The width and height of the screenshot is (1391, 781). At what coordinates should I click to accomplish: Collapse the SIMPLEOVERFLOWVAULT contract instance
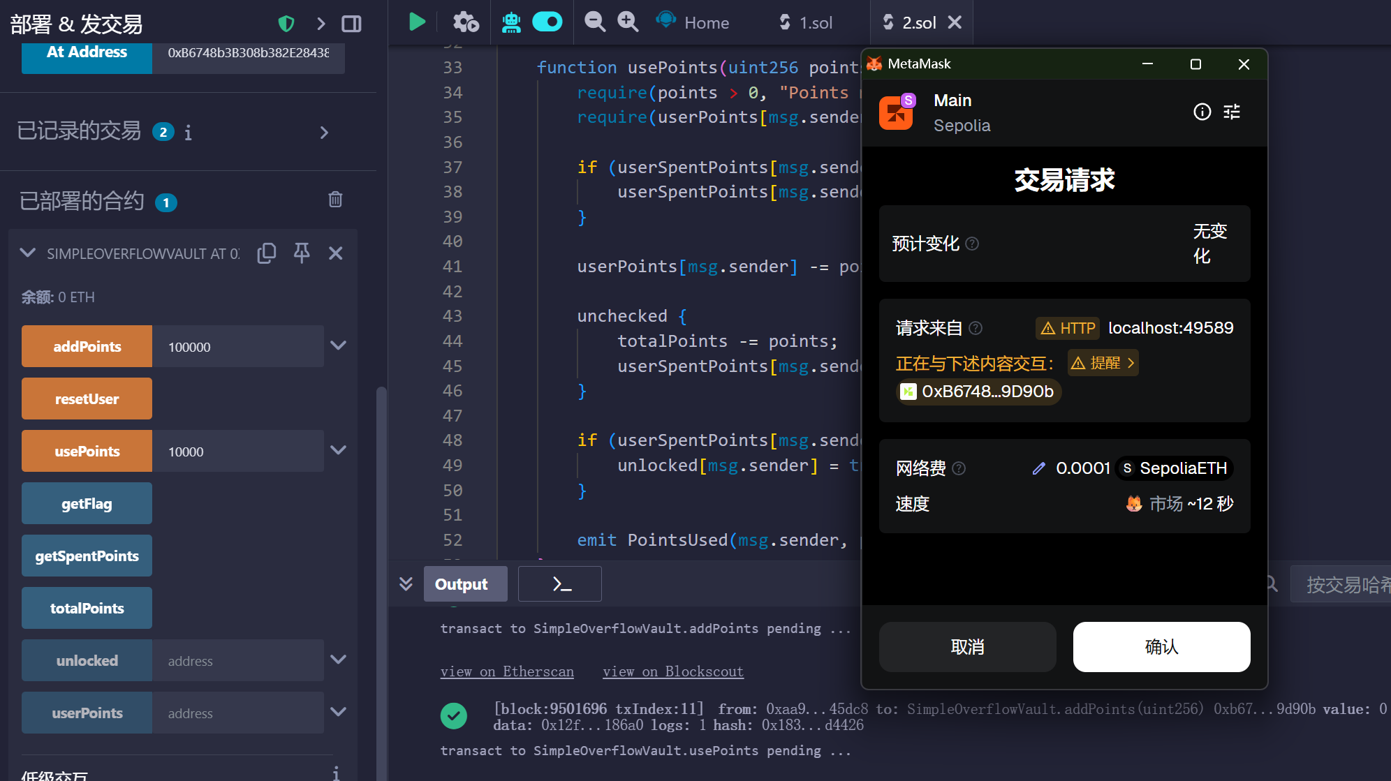pyautogui.click(x=28, y=253)
